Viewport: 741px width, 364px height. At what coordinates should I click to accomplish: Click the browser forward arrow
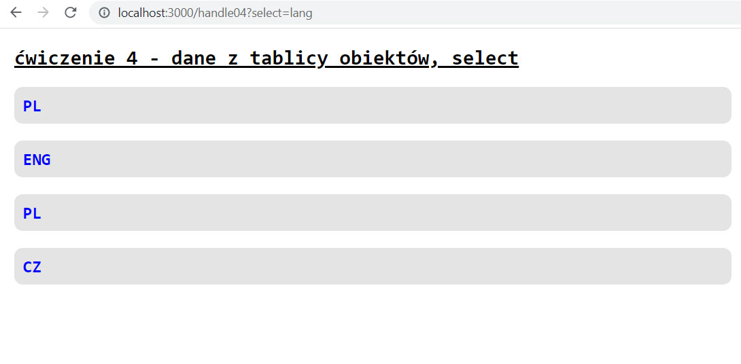43,13
